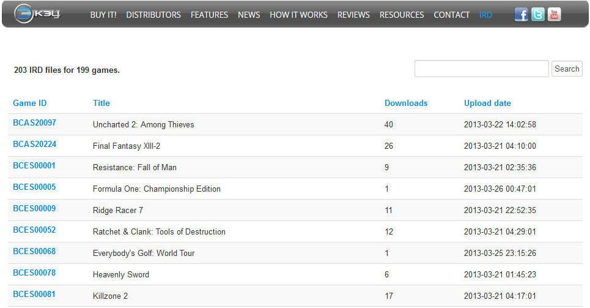Open the REVIEWS page
The height and width of the screenshot is (308, 590).
(353, 15)
